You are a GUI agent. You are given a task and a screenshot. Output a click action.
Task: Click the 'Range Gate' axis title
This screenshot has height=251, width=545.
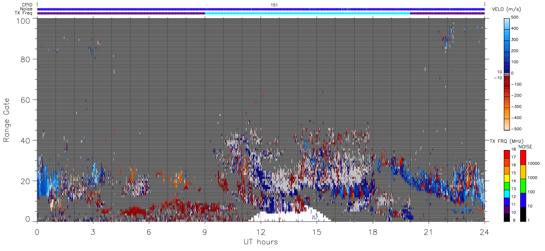pos(7,120)
